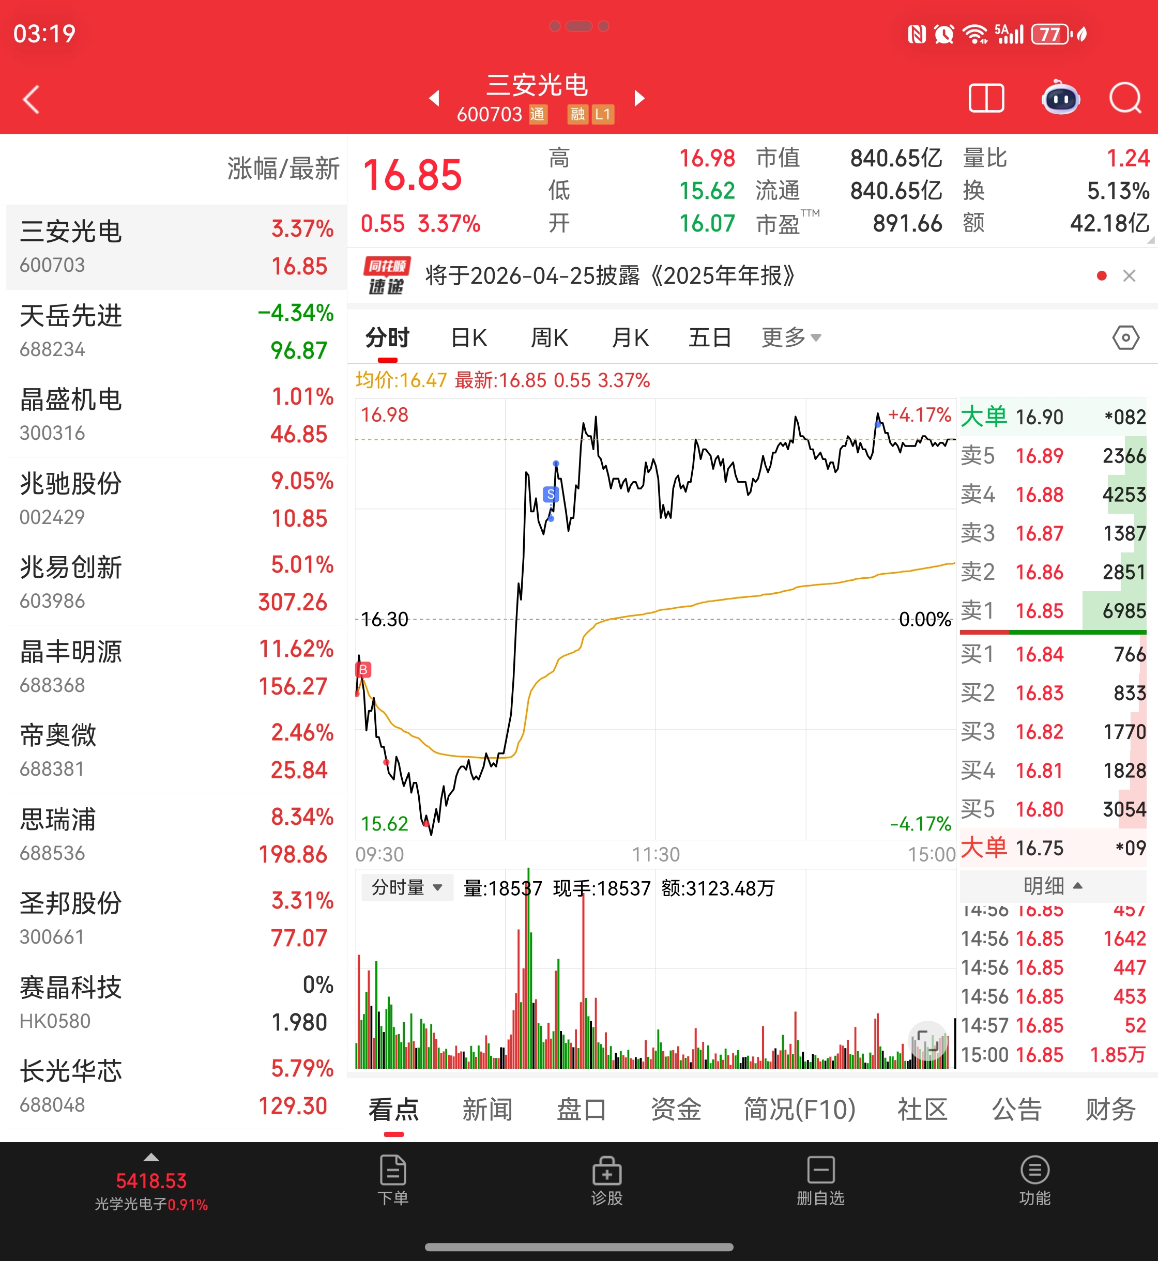Expand index bar above 5418.53
The height and width of the screenshot is (1261, 1158).
pyautogui.click(x=151, y=1158)
